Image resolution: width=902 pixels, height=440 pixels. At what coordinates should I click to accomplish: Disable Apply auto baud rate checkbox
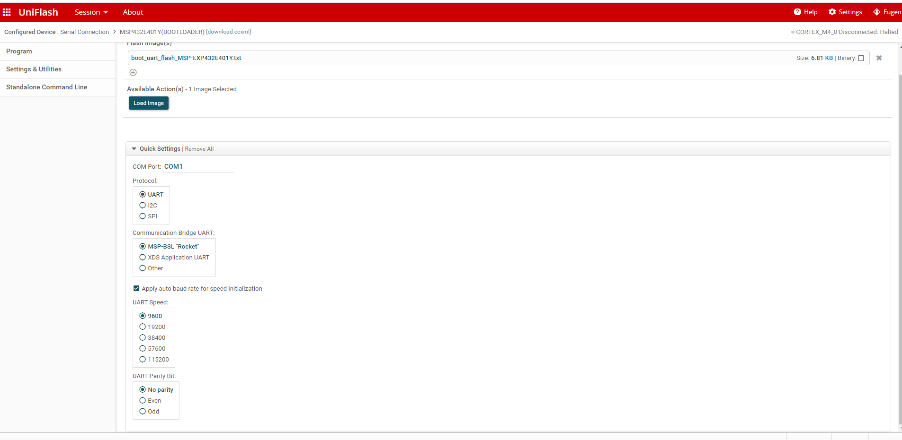[x=136, y=288]
